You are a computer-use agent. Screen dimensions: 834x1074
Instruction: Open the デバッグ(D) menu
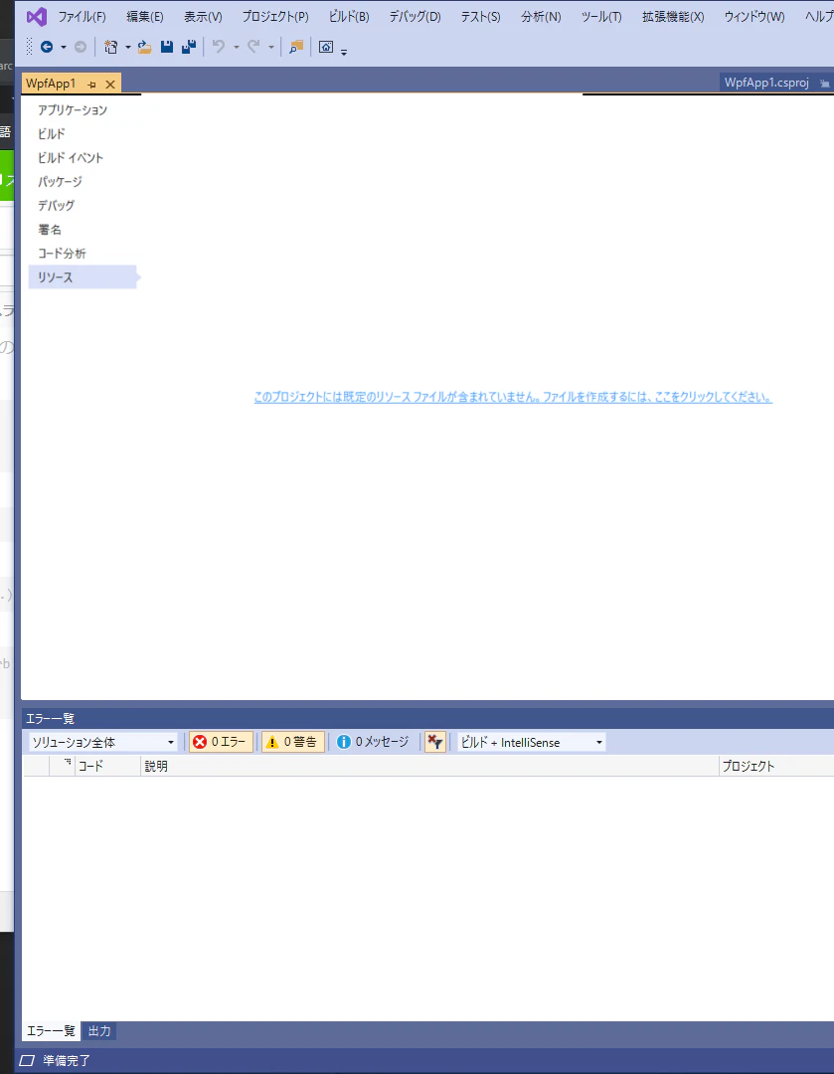(415, 17)
